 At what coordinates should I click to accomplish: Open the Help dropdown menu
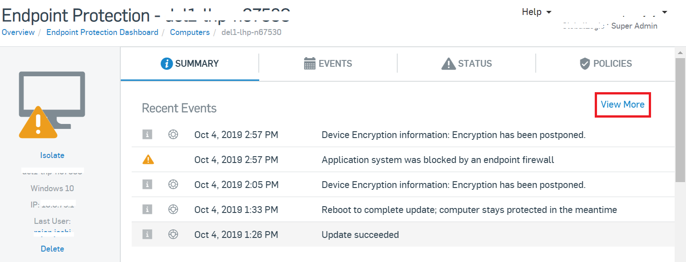[x=536, y=12]
